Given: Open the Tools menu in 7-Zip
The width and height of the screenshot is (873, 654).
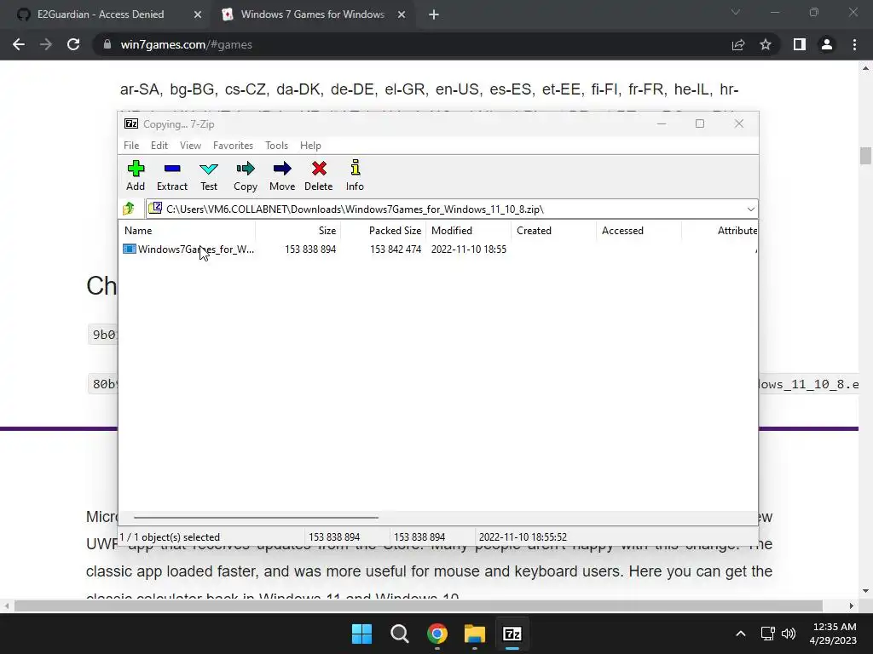Looking at the screenshot, I should click(277, 145).
